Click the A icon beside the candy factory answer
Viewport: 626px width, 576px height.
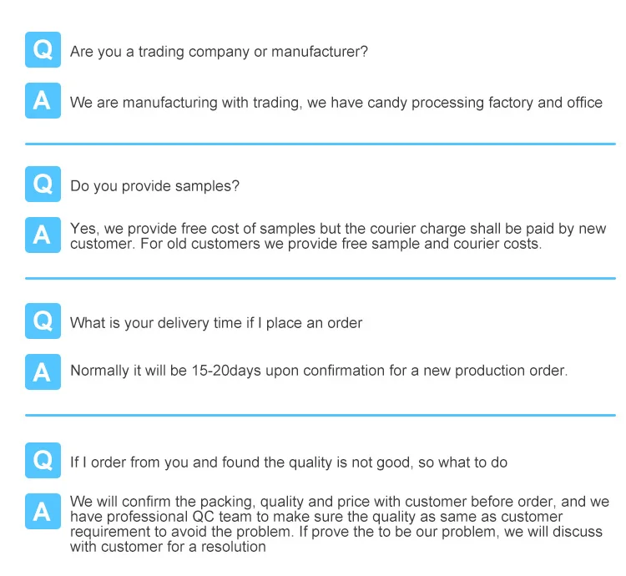click(x=43, y=102)
